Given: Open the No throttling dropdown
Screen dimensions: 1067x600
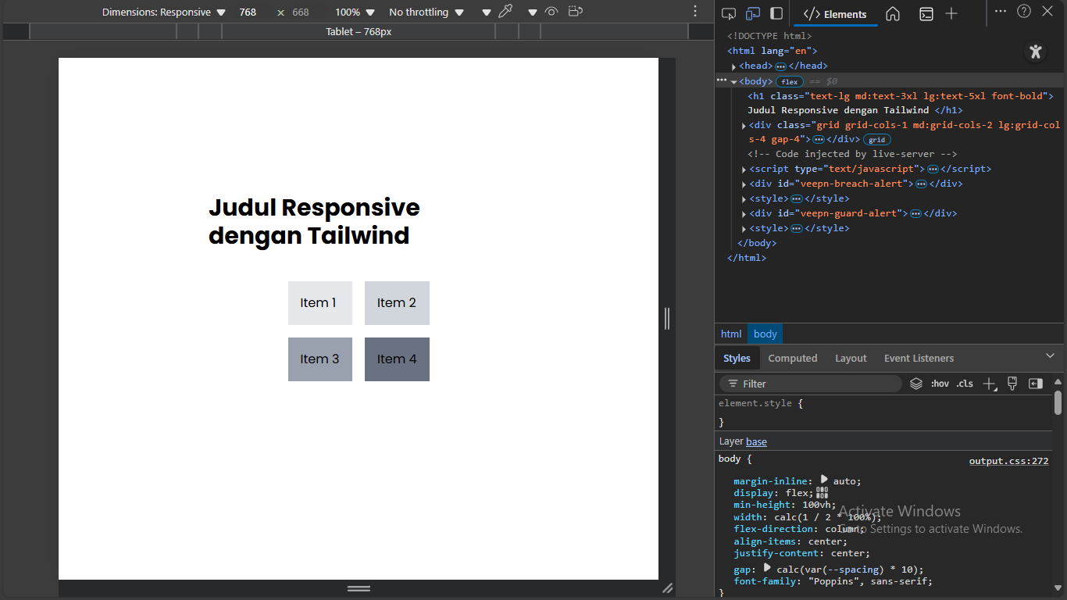Looking at the screenshot, I should point(426,12).
